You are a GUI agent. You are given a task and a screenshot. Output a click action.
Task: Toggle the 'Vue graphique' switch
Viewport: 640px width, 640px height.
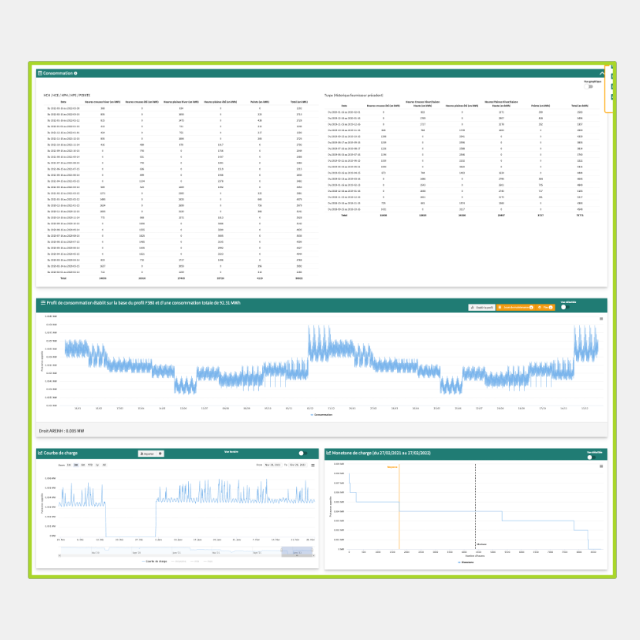591,86
